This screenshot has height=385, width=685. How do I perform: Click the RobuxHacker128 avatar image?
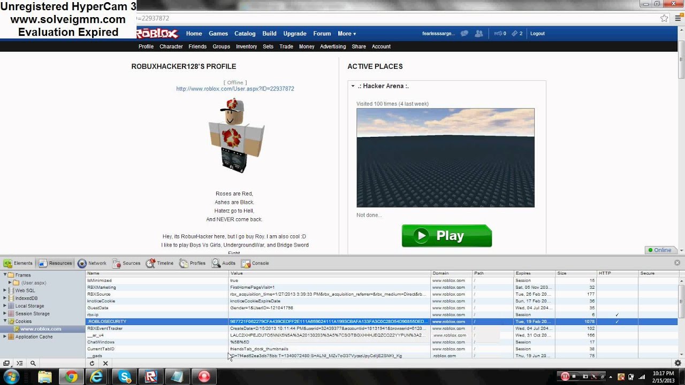pos(235,136)
